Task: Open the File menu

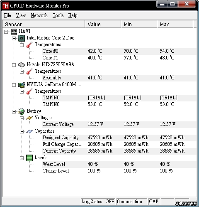Action: [7, 15]
